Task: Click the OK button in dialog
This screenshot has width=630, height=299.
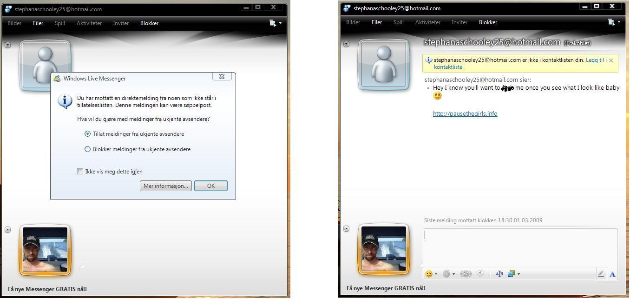Action: point(211,186)
